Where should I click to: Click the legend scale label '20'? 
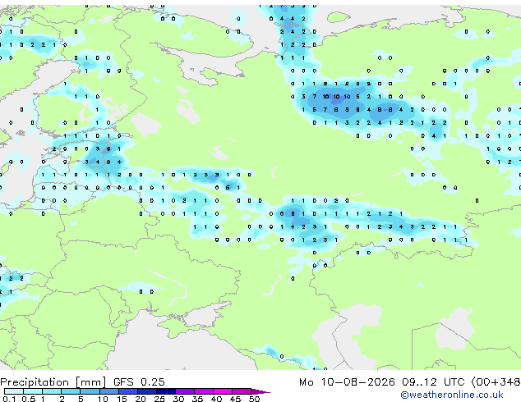141,399
